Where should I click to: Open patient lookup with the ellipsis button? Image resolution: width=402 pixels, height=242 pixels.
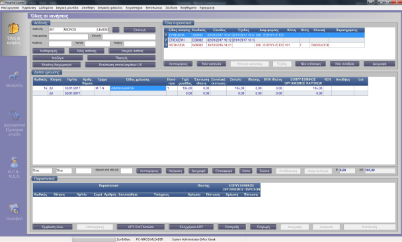(116, 30)
